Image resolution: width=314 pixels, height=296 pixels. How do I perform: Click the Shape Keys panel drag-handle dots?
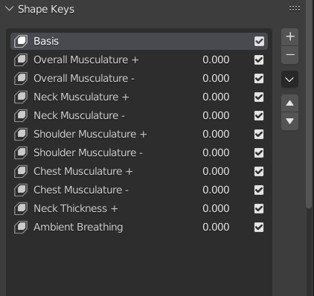[295, 9]
